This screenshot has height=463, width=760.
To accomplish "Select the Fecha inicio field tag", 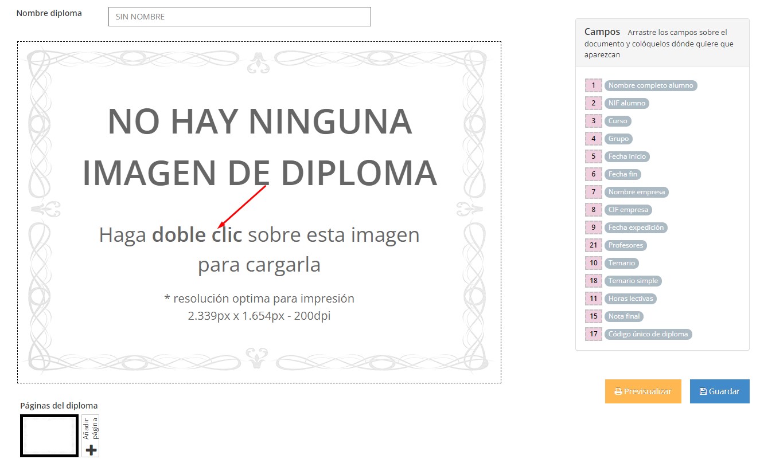I will coord(627,156).
